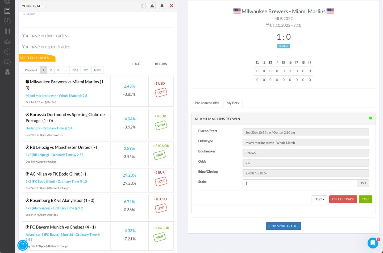Viewport: 383px width, 253px height.
Task: Click the Stake input field
Action: [x=299, y=183]
